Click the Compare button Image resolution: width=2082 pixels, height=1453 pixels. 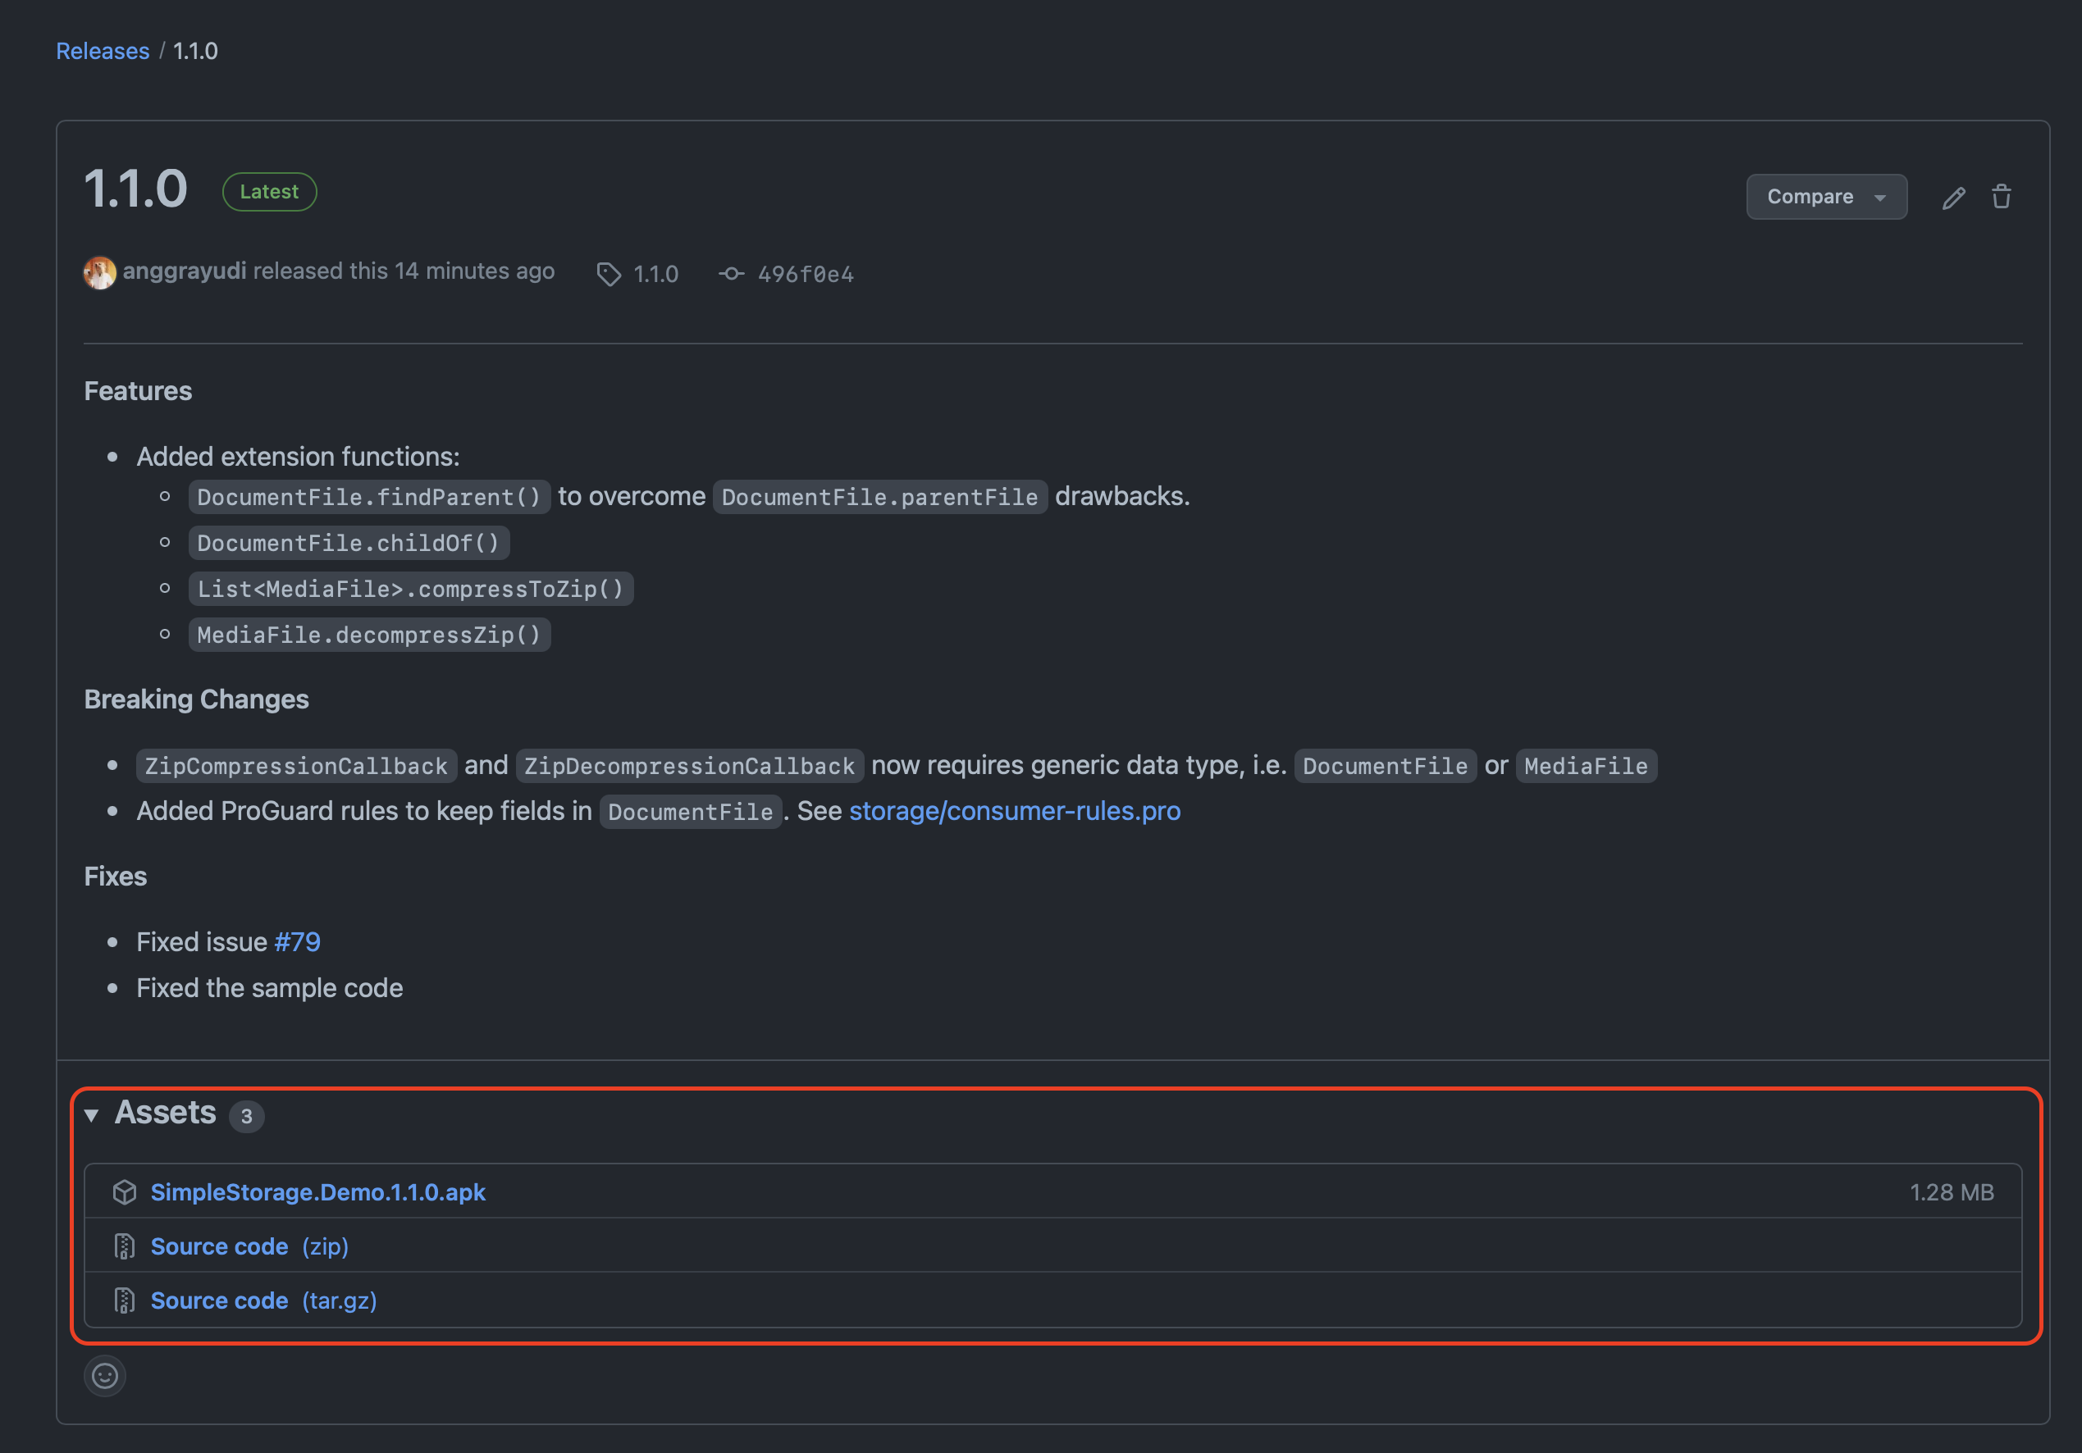click(x=1812, y=197)
